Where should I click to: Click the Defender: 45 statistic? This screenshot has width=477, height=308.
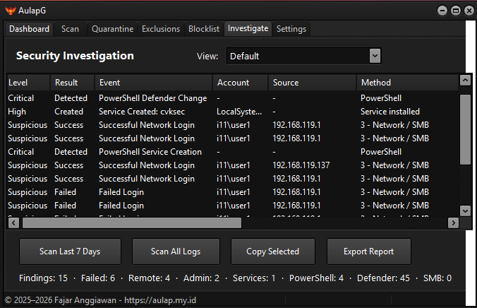tap(383, 278)
